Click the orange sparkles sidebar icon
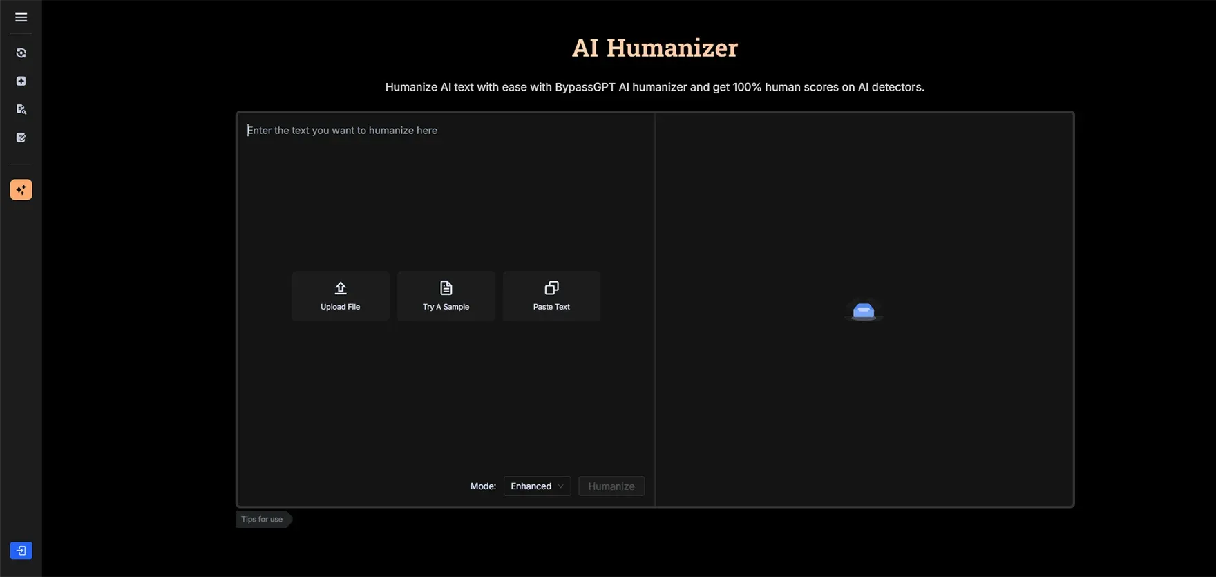Screen dimensions: 1216x577 (21, 190)
